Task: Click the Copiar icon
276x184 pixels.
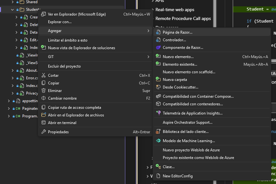Action: click(44, 83)
